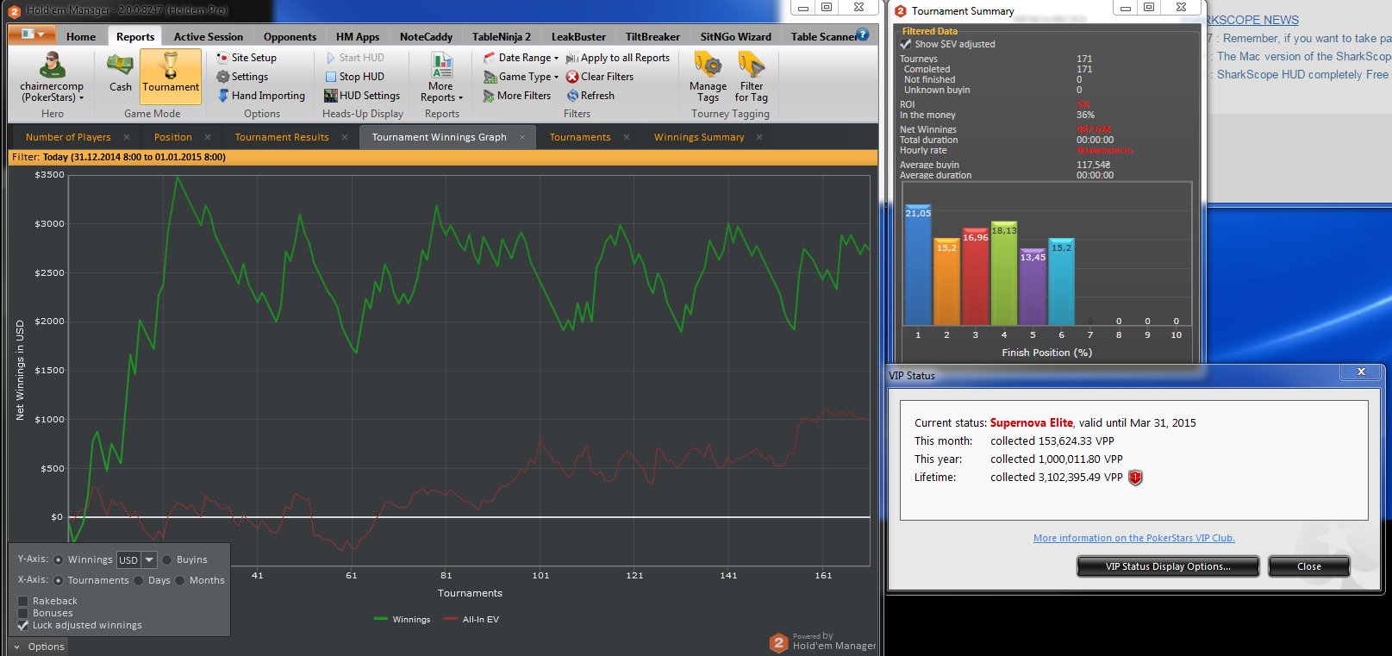Click the red All-In EV legend swatch

click(x=451, y=619)
